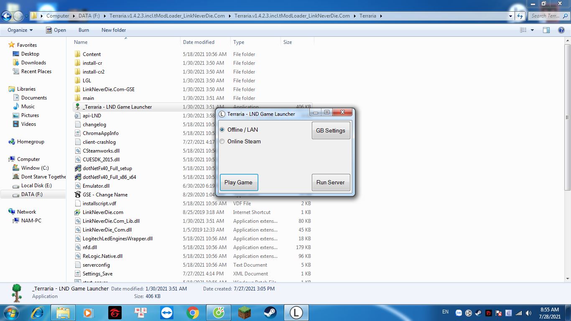The width and height of the screenshot is (571, 321).
Task: Click the Garena icon in the taskbar
Action: point(115,313)
